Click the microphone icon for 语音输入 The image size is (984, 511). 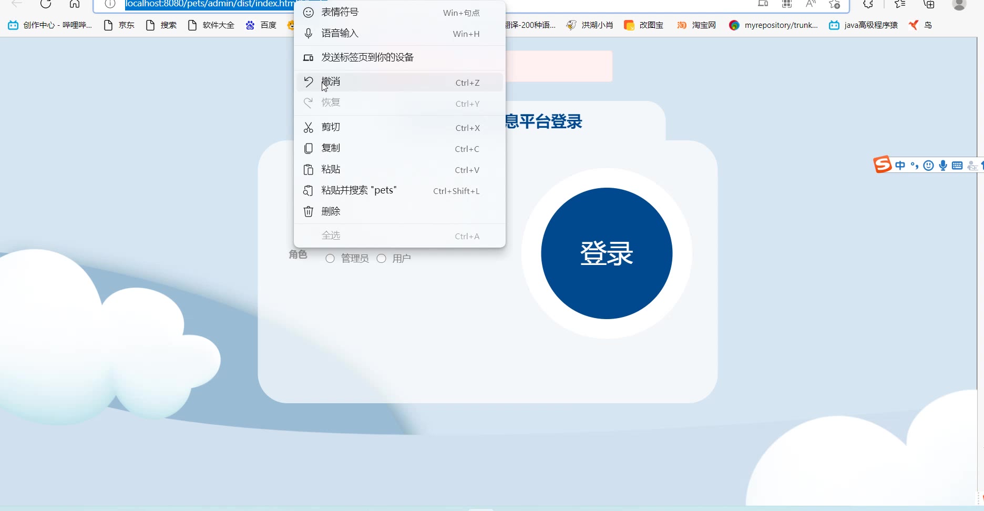coord(309,33)
